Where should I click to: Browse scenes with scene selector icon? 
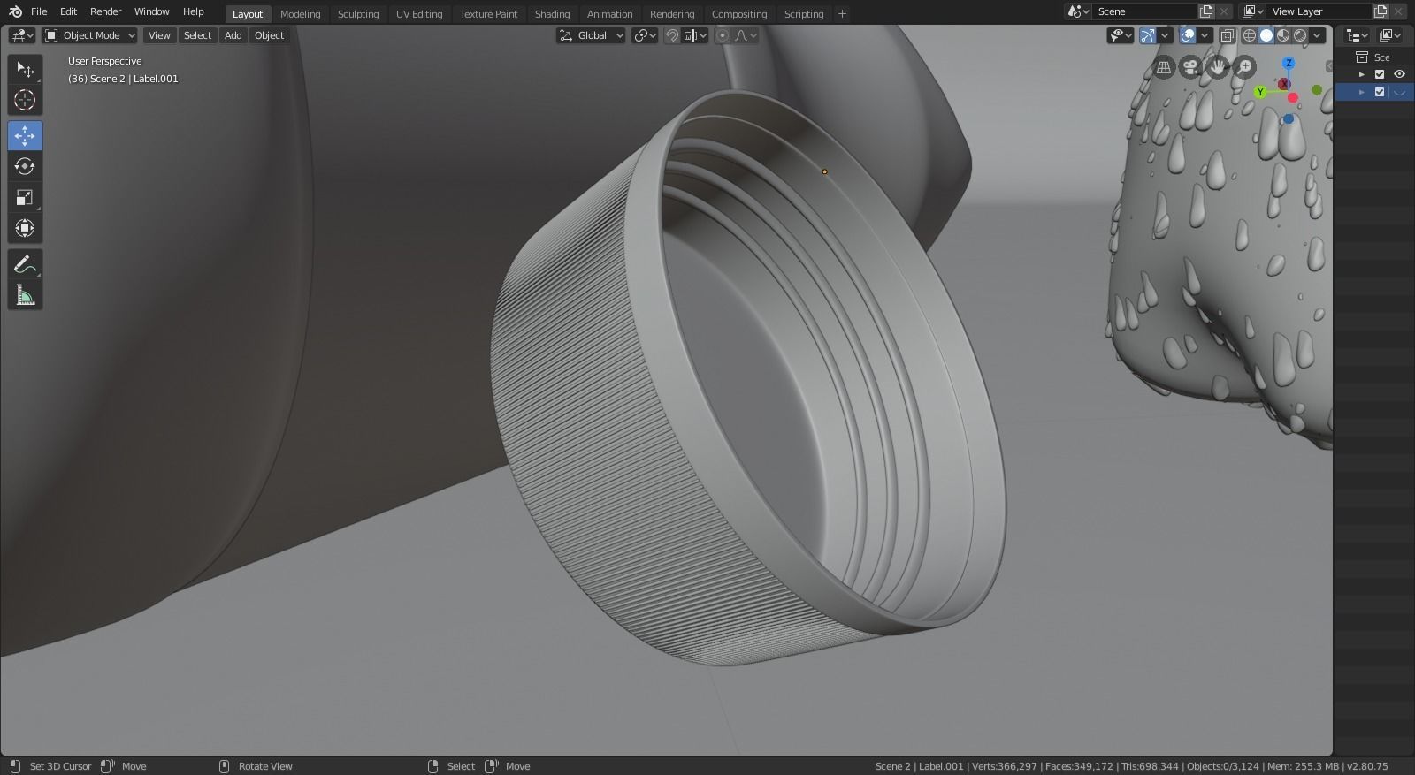1078,11
